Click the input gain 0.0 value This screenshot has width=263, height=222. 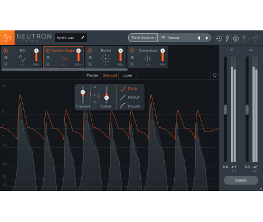(226, 167)
